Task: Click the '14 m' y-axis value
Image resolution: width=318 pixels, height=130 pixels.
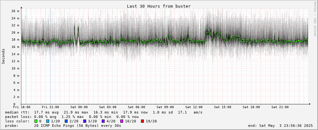Action: coord(15,54)
